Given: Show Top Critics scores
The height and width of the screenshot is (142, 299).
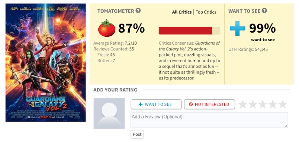Looking at the screenshot, I should pos(206,12).
